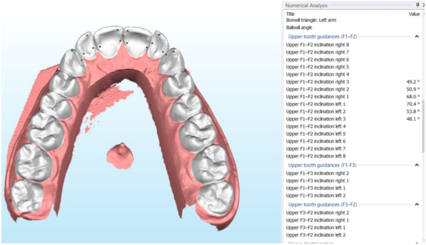Image resolution: width=426 pixels, height=245 pixels.
Task: Pin the Numerical Analysis panel
Action: tap(418, 5)
